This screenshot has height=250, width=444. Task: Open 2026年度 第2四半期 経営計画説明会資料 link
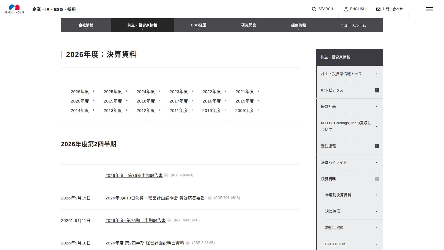point(145,243)
